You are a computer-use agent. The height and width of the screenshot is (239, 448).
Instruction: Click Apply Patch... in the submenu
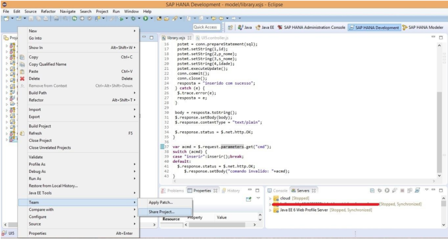pos(161,202)
